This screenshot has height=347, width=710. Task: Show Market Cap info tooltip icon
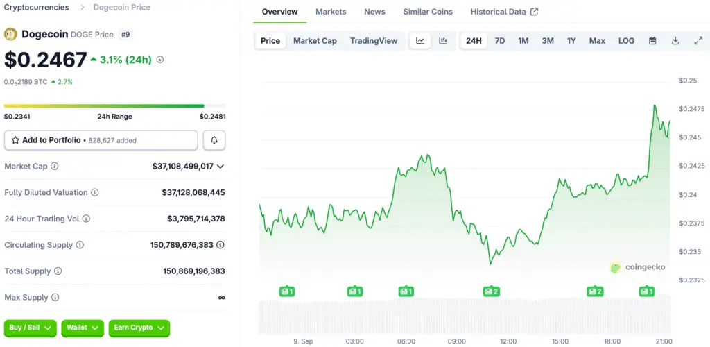(54, 167)
